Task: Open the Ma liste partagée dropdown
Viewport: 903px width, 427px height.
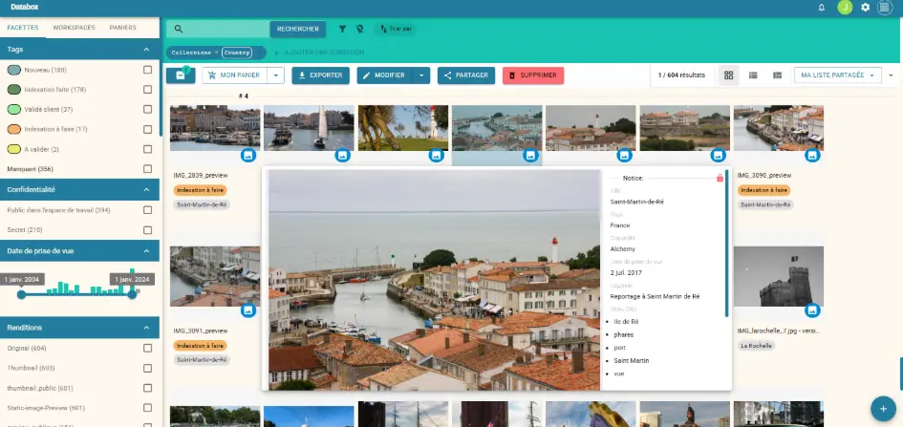Action: click(838, 75)
